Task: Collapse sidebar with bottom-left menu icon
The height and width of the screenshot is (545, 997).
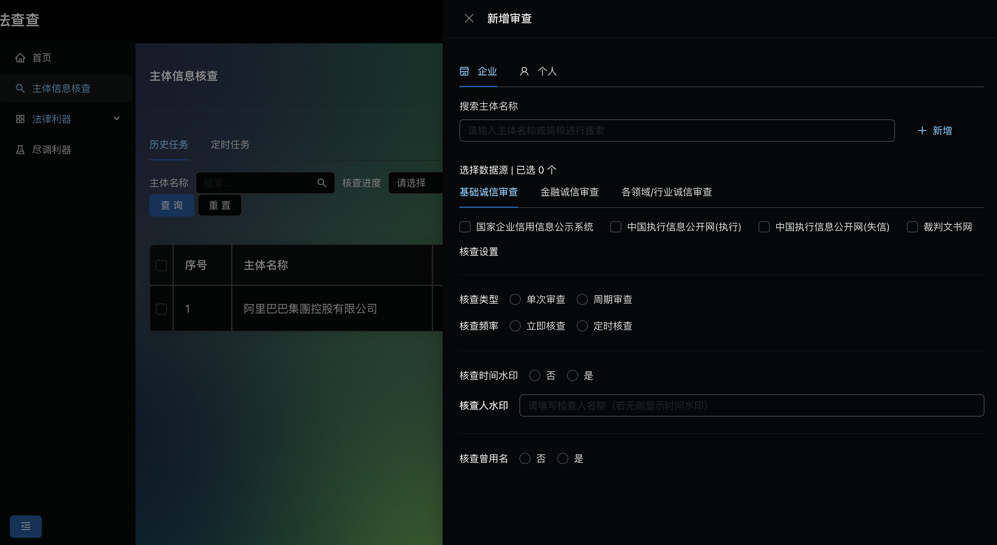Action: coord(25,526)
